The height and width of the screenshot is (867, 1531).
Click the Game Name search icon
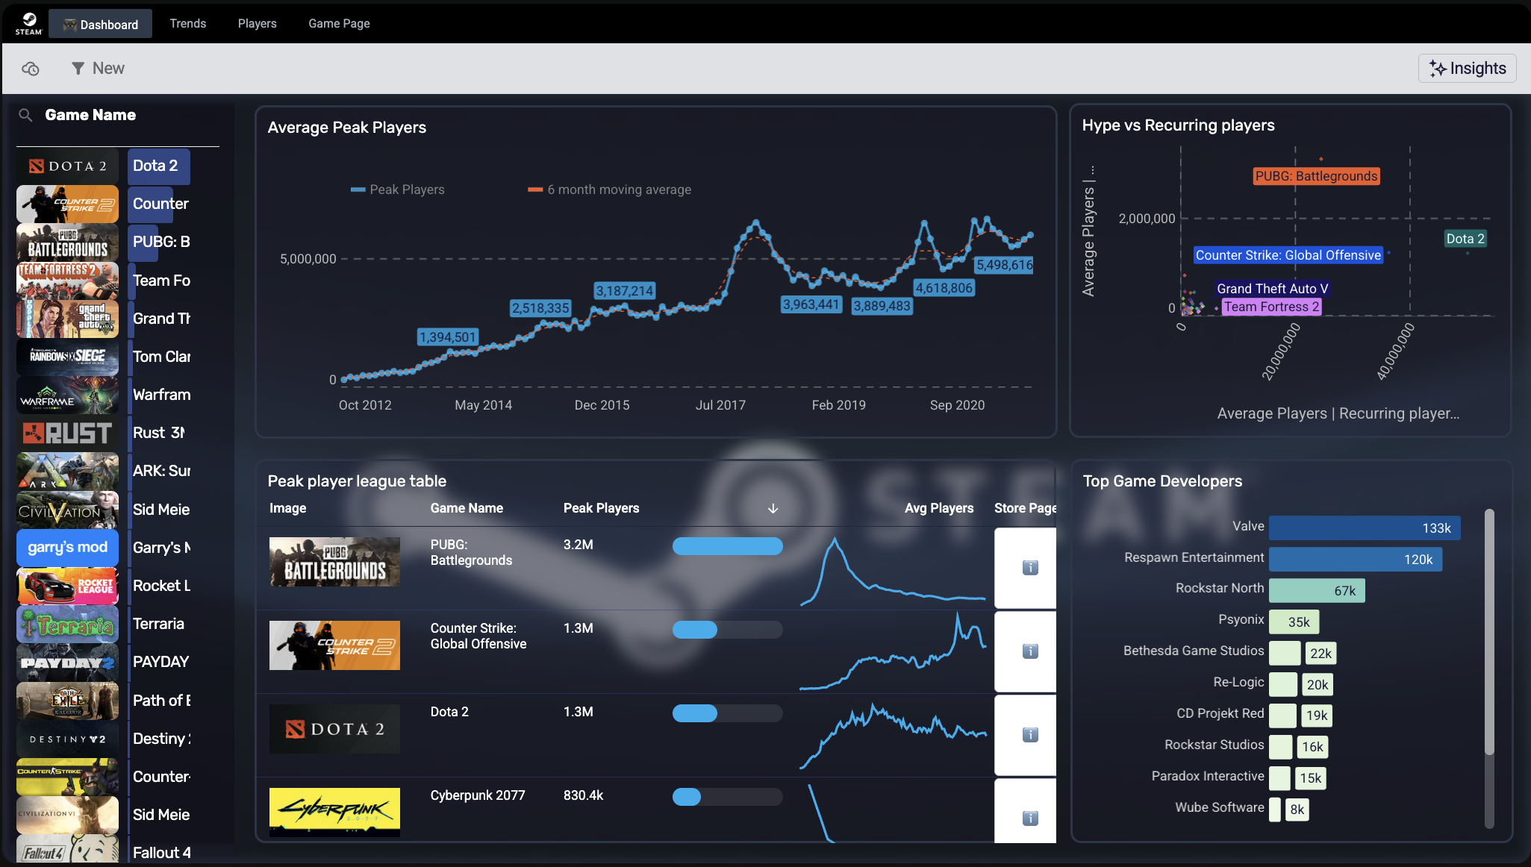click(25, 115)
